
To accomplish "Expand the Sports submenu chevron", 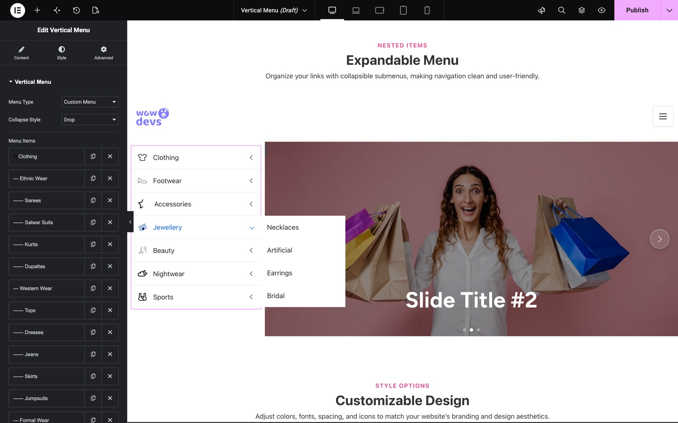I will [x=251, y=297].
